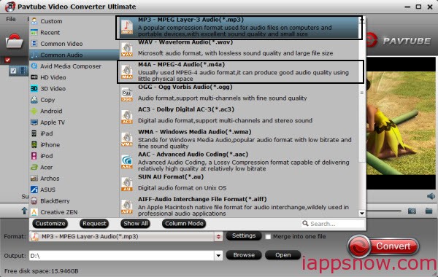Viewport: 438px width, 277px height.
Task: Select the OGG format icon
Action: [x=127, y=95]
